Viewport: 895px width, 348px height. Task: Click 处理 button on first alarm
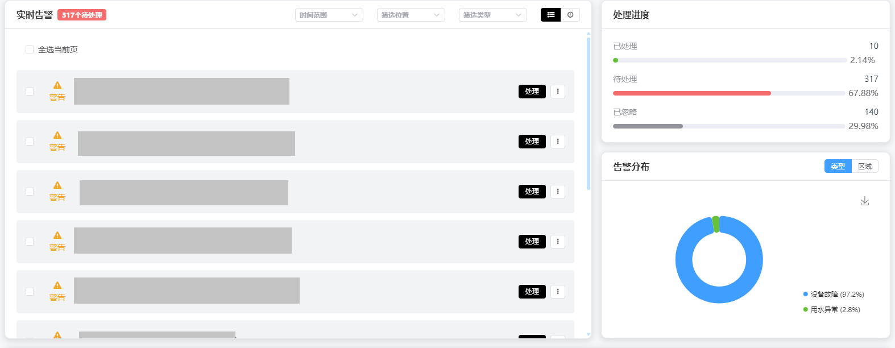[x=532, y=92]
